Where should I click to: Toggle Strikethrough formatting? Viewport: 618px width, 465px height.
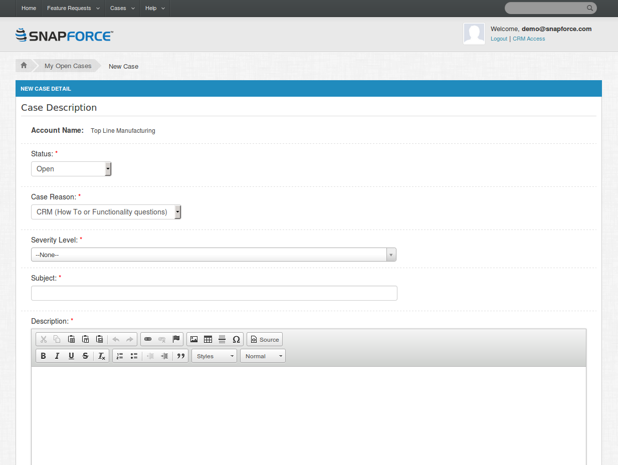[85, 356]
